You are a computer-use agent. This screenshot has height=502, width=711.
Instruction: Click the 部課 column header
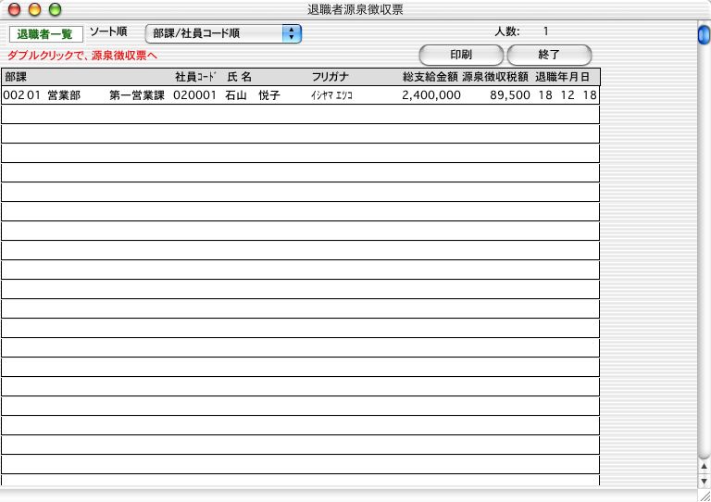(16, 77)
